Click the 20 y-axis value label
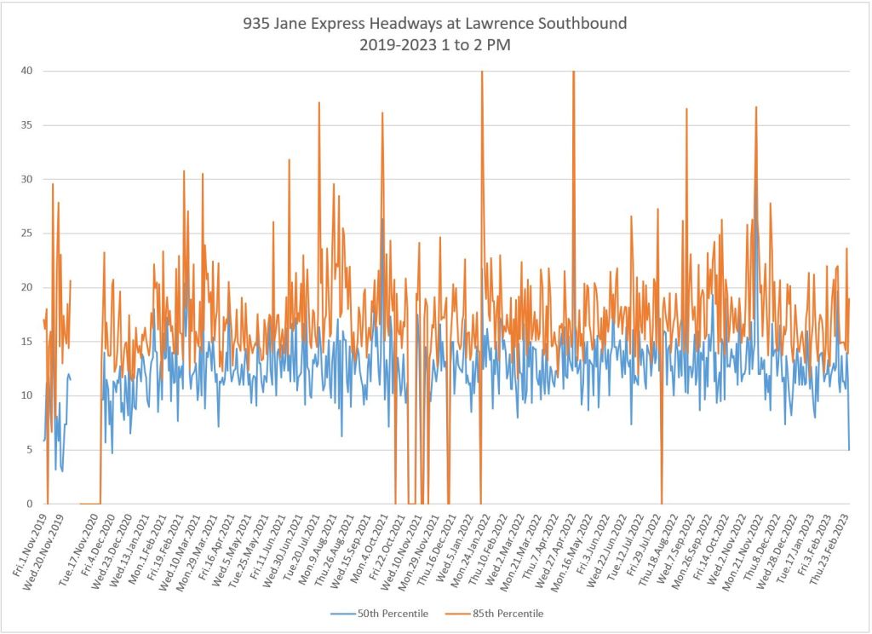The height and width of the screenshot is (634, 872). pyautogui.click(x=27, y=287)
